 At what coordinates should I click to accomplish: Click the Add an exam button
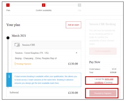[x=73, y=25]
